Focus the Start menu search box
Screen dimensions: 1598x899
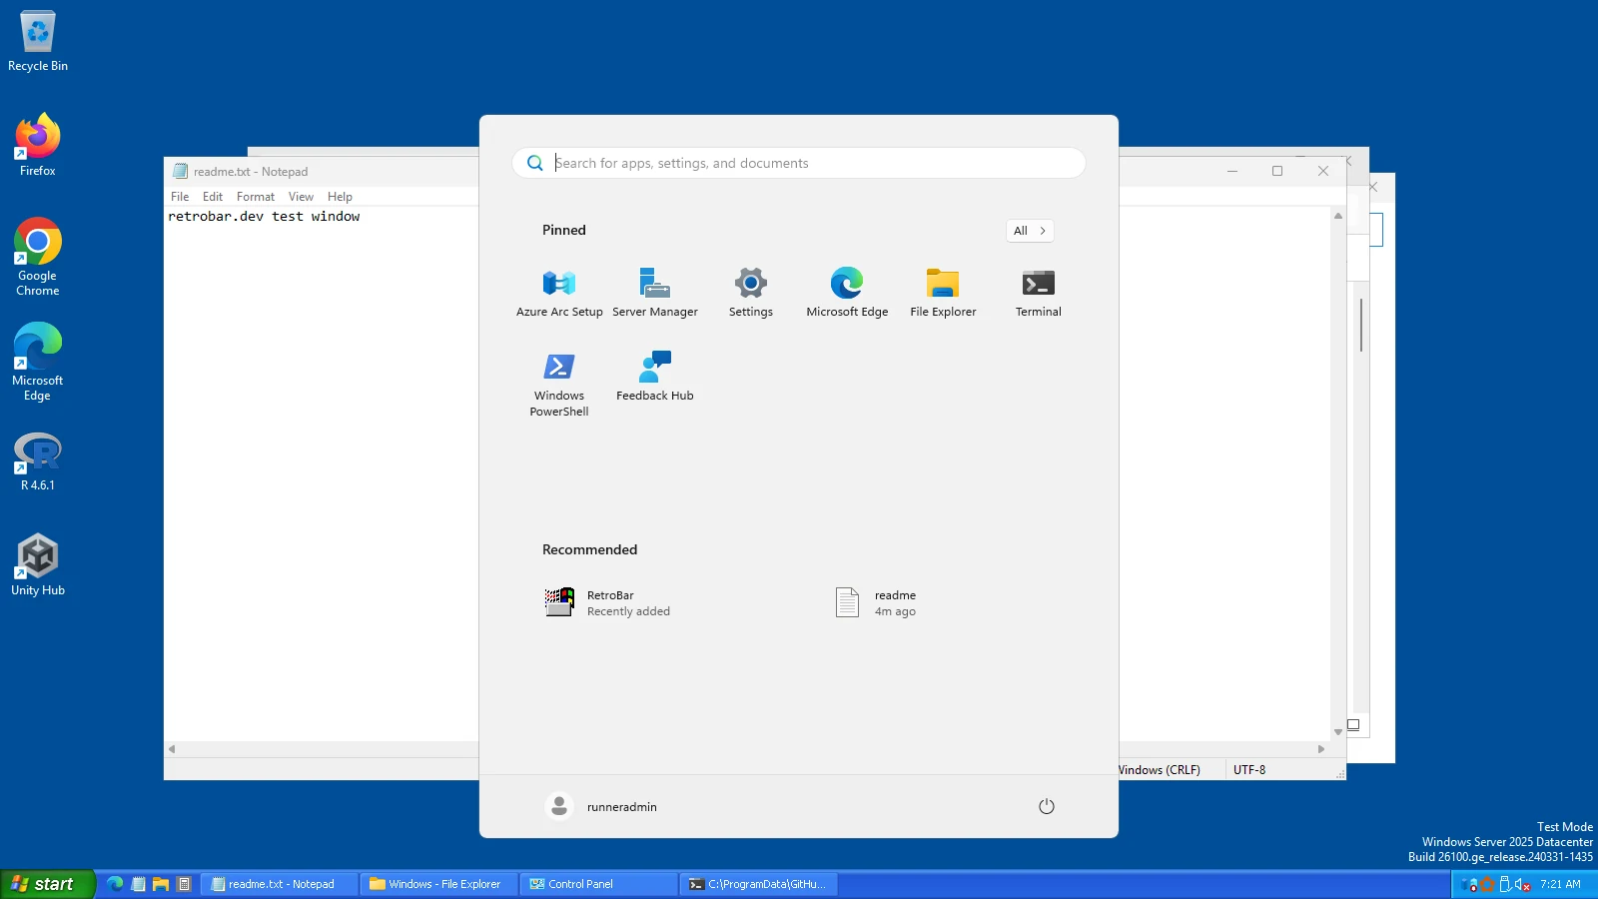pyautogui.click(x=799, y=163)
